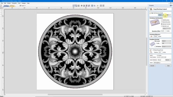Click the light bulb icon in view toolbar
Viewport: 173px width, 97px height.
tap(98, 6)
